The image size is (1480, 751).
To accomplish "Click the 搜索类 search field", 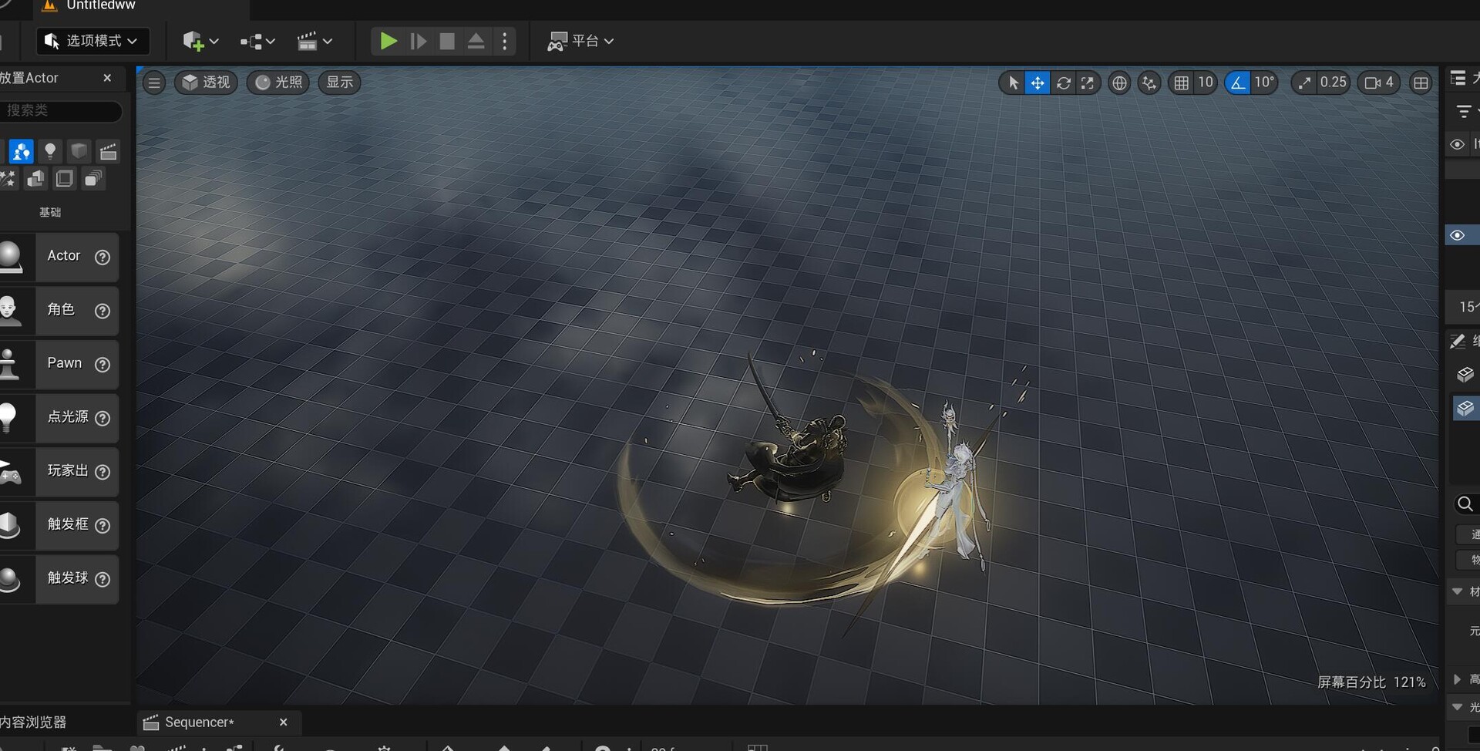I will (x=62, y=111).
